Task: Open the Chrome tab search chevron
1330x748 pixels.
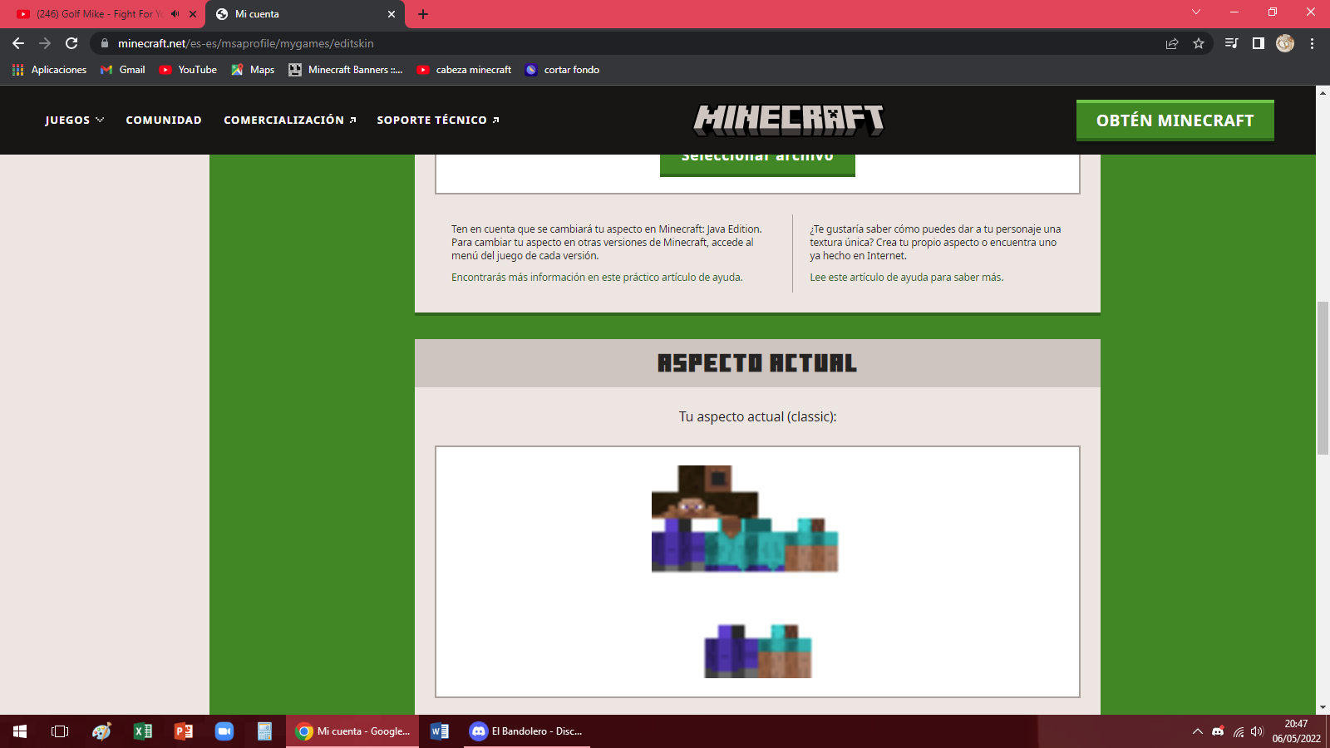Action: click(x=1196, y=12)
